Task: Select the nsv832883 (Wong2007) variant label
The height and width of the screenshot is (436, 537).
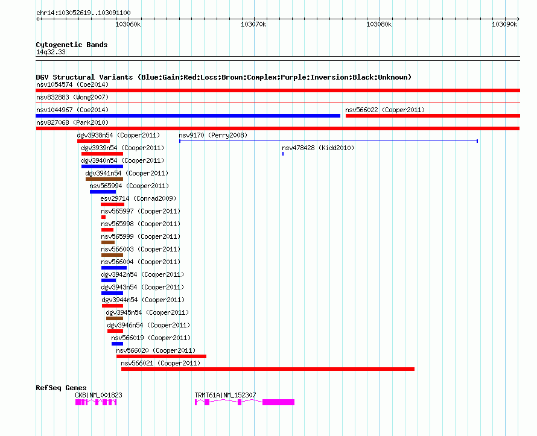Action: point(72,97)
